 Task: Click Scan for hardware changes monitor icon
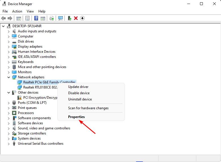pos(61,18)
